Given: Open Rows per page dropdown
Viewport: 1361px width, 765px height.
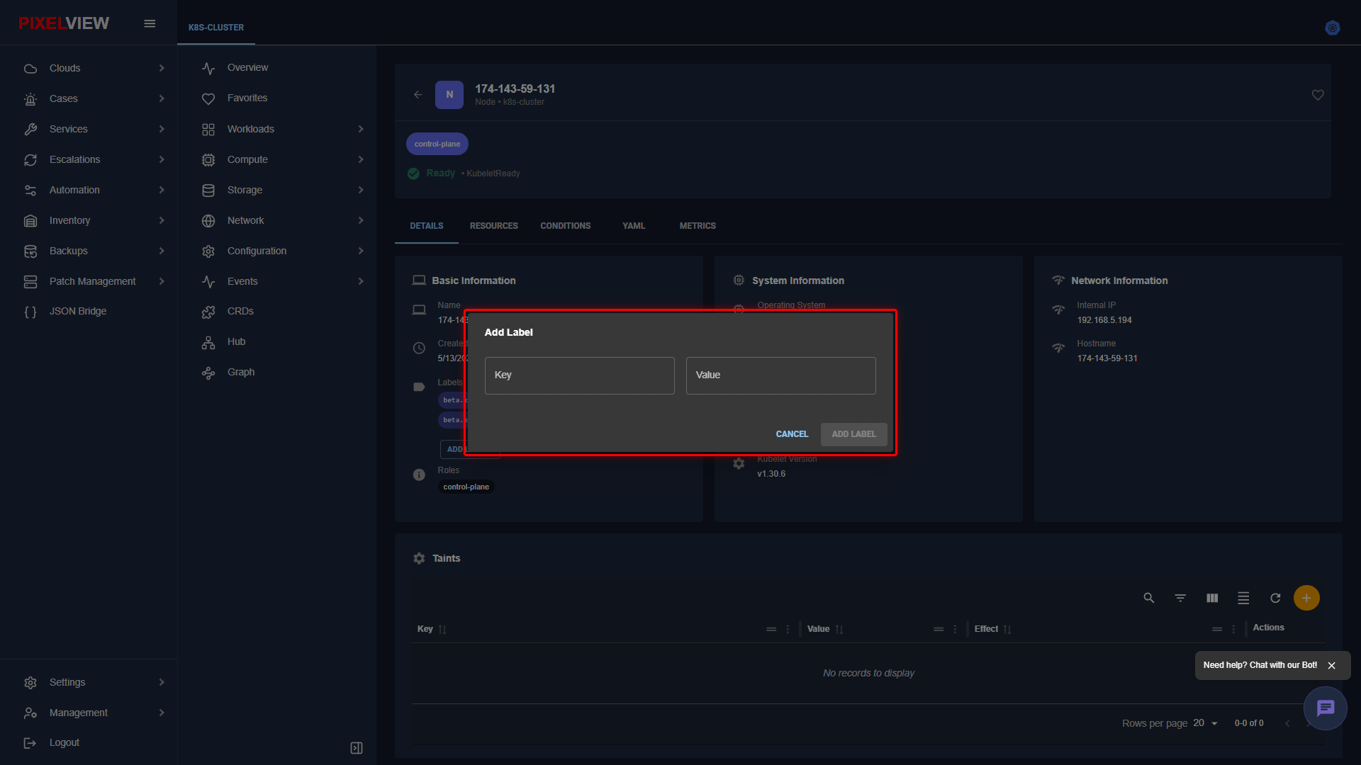Looking at the screenshot, I should click(x=1205, y=723).
